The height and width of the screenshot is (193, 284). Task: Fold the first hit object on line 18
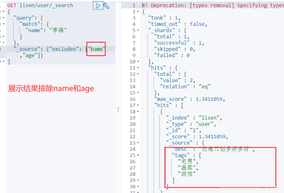(x=138, y=111)
